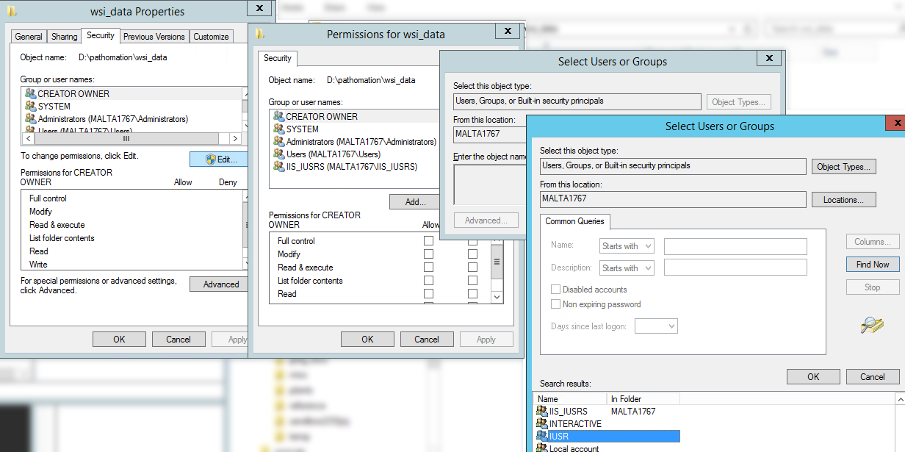This screenshot has height=452, width=905.
Task: Click the IUSR entry in search results
Action: pyautogui.click(x=559, y=436)
